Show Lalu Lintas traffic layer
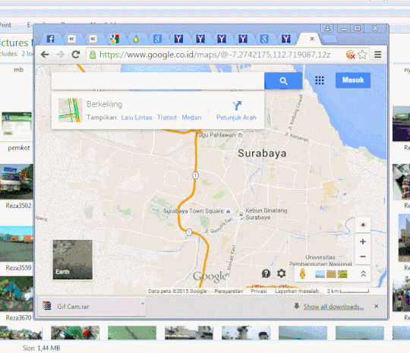 (x=137, y=118)
